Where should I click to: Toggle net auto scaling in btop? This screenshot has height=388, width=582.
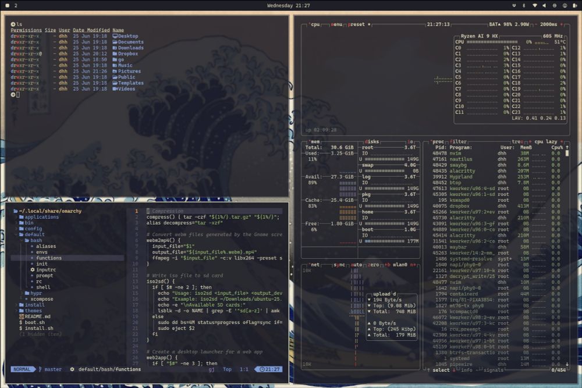coord(356,265)
